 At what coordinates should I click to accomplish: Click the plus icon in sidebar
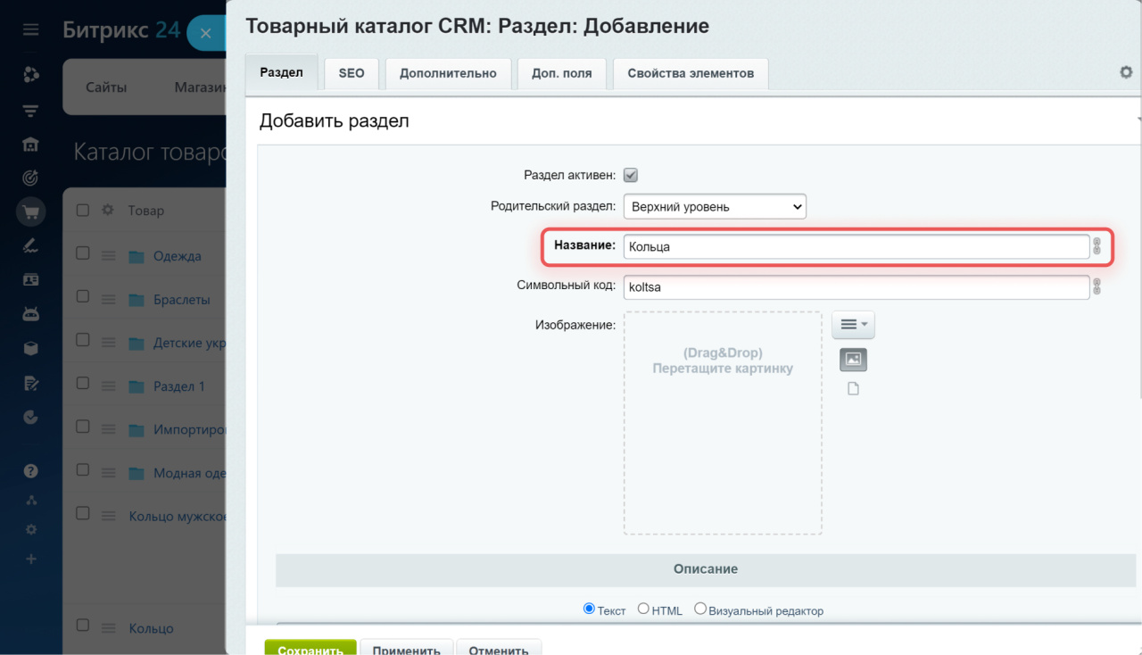pyautogui.click(x=31, y=559)
